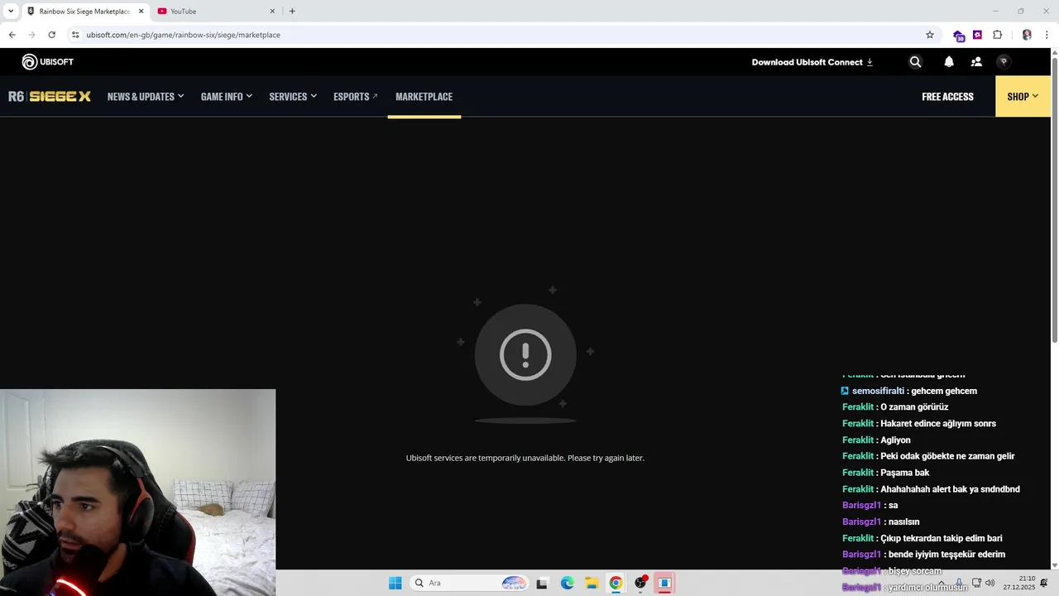Click the address bar URL
This screenshot has width=1059, height=596.
(183, 35)
